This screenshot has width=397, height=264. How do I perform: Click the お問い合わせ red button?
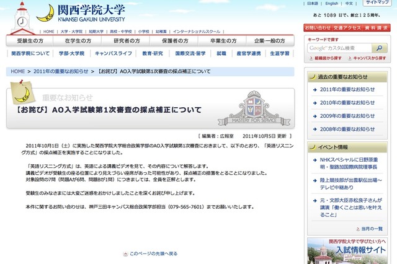[x=318, y=28]
